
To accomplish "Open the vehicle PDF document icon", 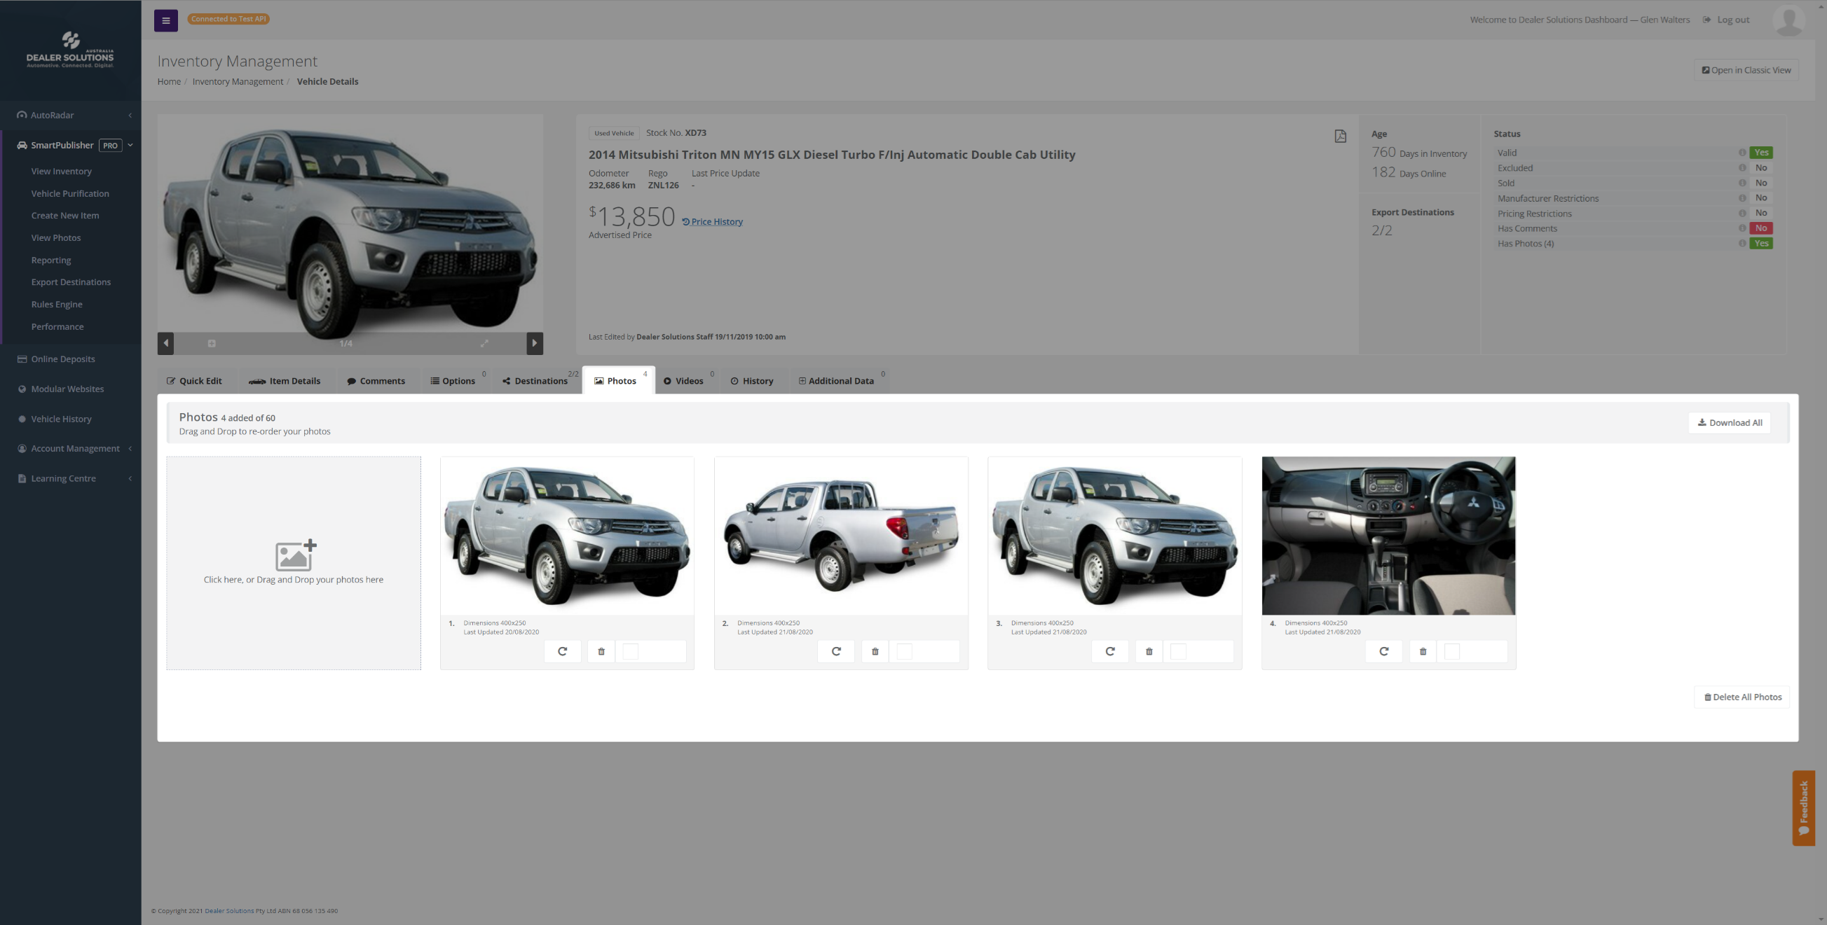I will [x=1340, y=136].
